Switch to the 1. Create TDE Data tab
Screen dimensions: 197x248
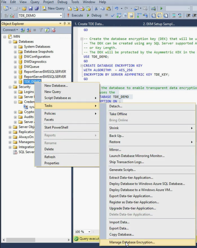[x=89, y=24]
